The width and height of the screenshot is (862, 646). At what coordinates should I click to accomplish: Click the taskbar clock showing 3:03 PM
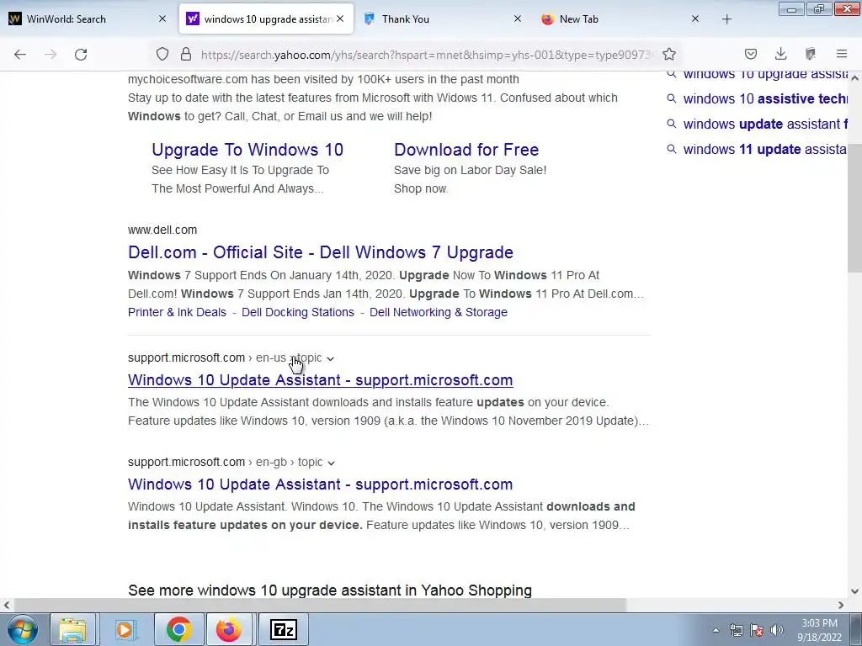(819, 630)
